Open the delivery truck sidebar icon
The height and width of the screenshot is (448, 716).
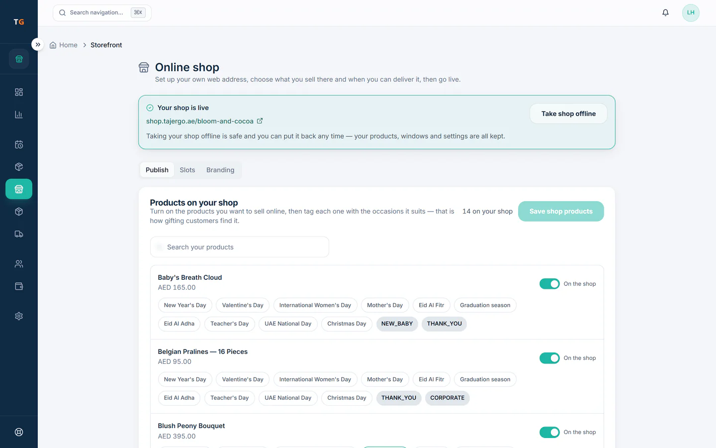(x=19, y=234)
